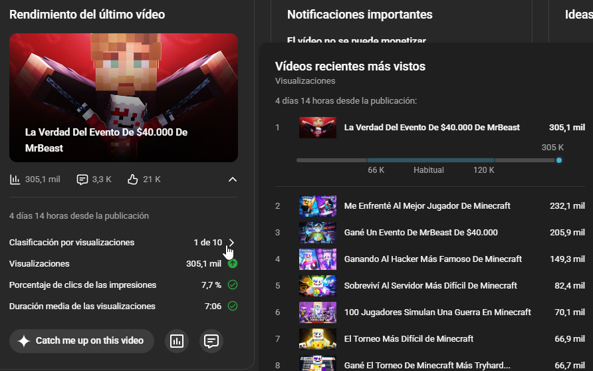Screen dimensions: 593x371
Task: Click the 'Habitual' label under the range bar
Action: pyautogui.click(x=429, y=170)
